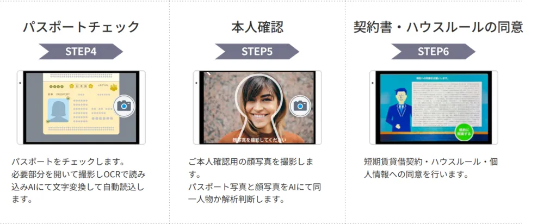Image resolution: width=544 pixels, height=224 pixels.
Task: Click the STEP4 arrow banner
Action: click(x=81, y=52)
